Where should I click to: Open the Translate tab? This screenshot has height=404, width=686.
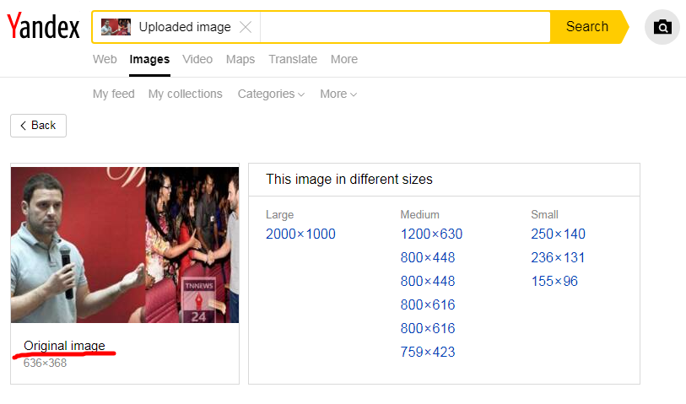pos(293,60)
